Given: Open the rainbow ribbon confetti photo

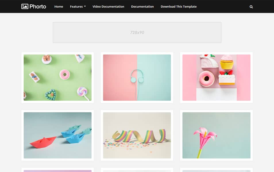Looking at the screenshot, I should click(137, 135).
